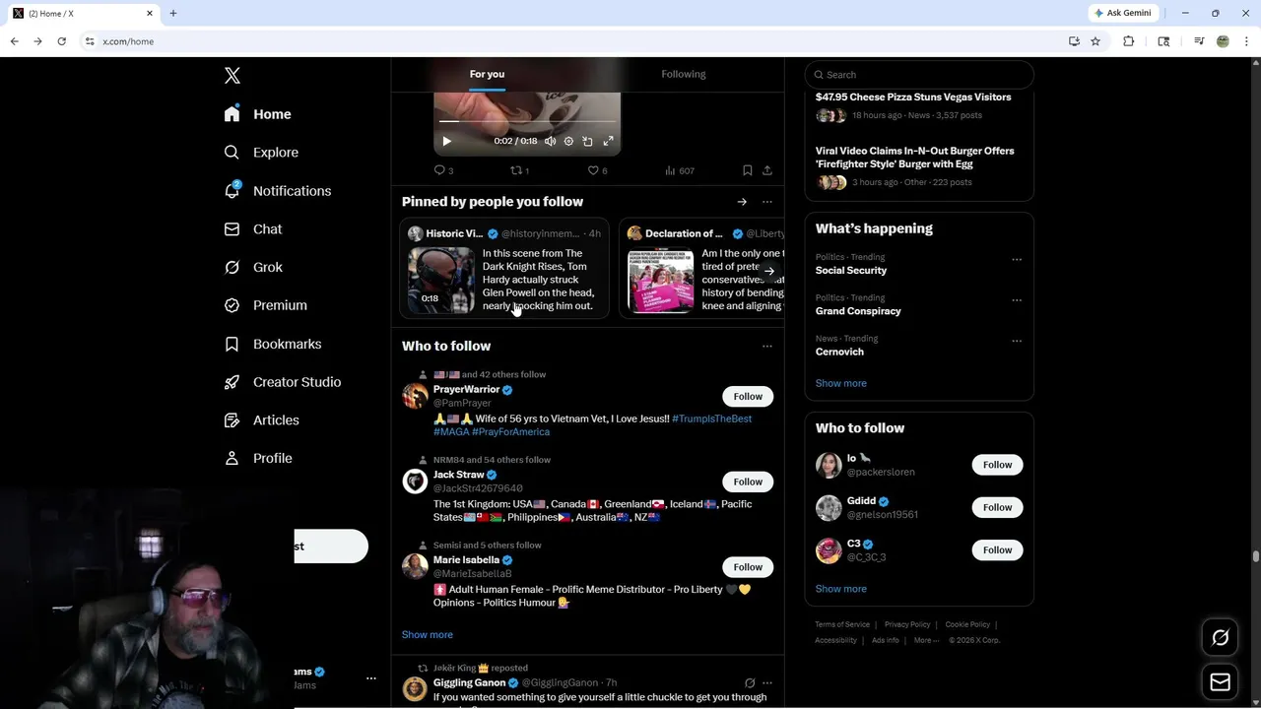Expand the More footer menu

[x=926, y=640]
